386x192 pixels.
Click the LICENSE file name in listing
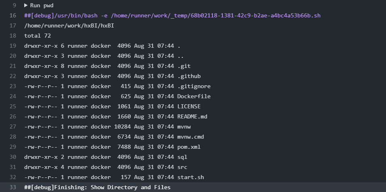[189, 107]
